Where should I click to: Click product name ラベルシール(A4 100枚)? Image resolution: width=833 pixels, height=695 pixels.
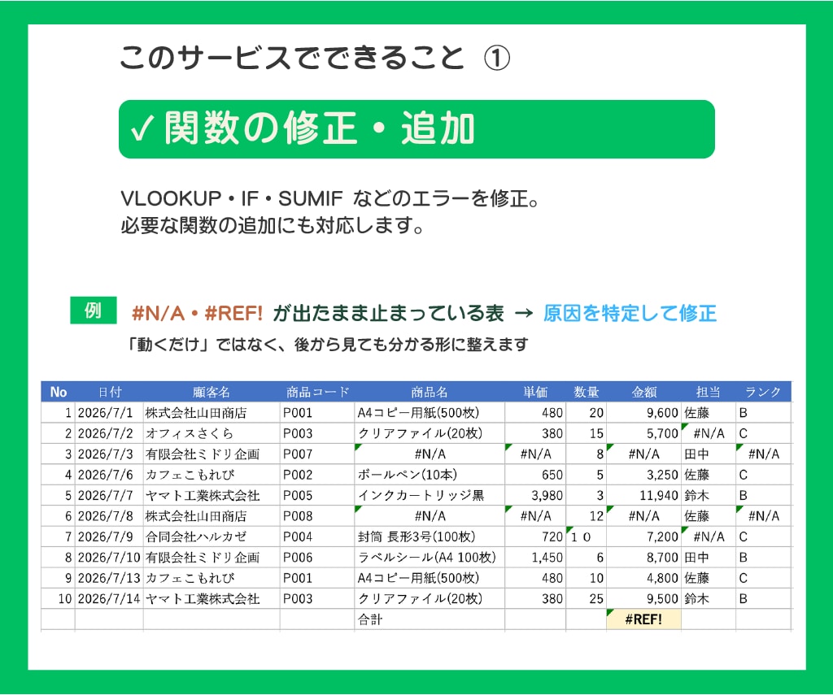tap(430, 558)
